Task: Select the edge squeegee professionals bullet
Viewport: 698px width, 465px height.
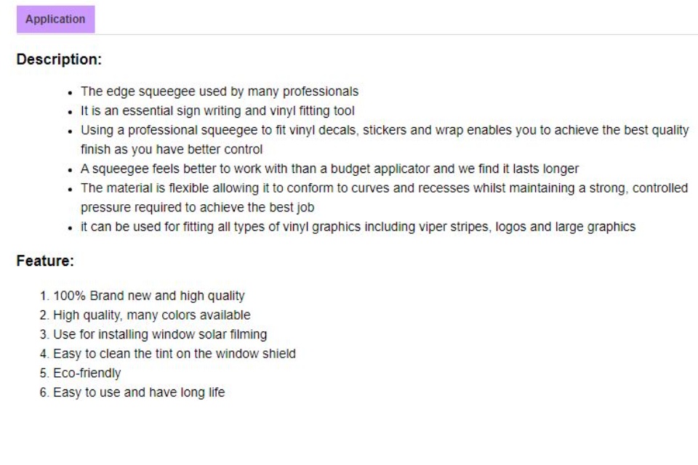Action: point(220,92)
